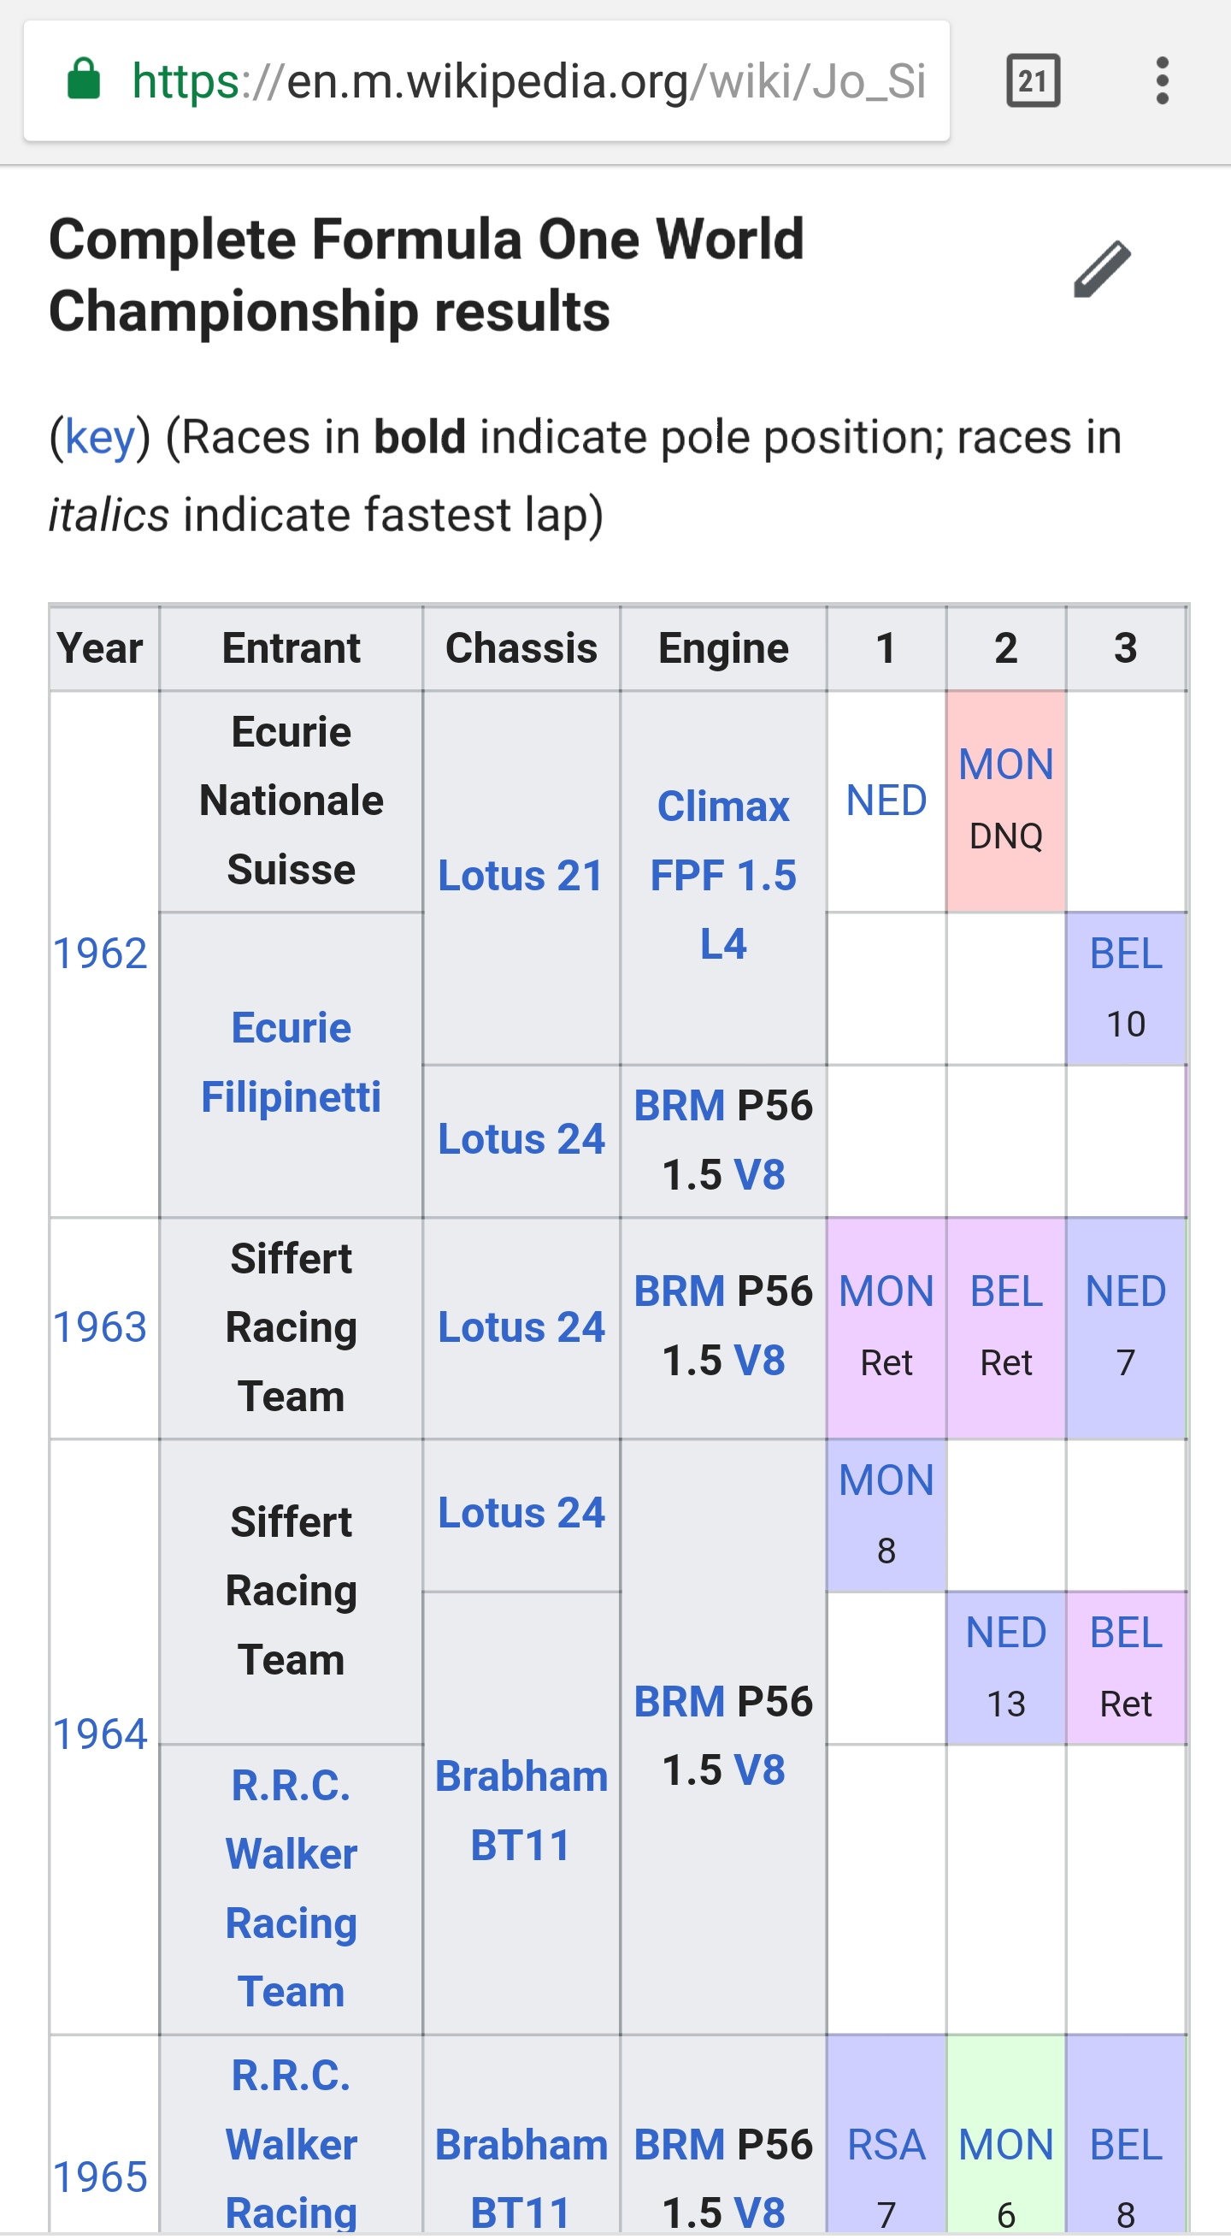Tap the secure padlock icon

pos(85,80)
